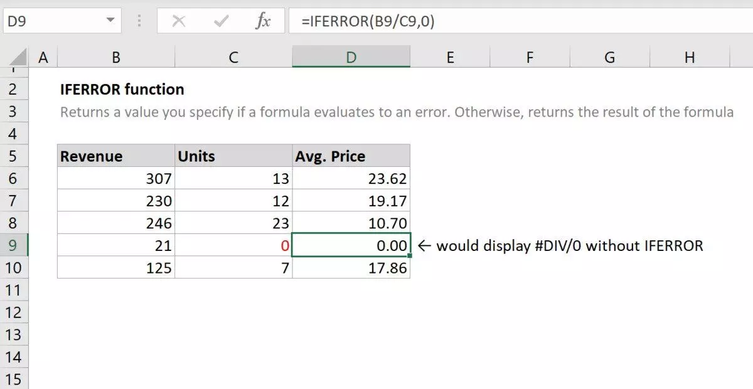
Task: Select column H header
Action: point(690,58)
